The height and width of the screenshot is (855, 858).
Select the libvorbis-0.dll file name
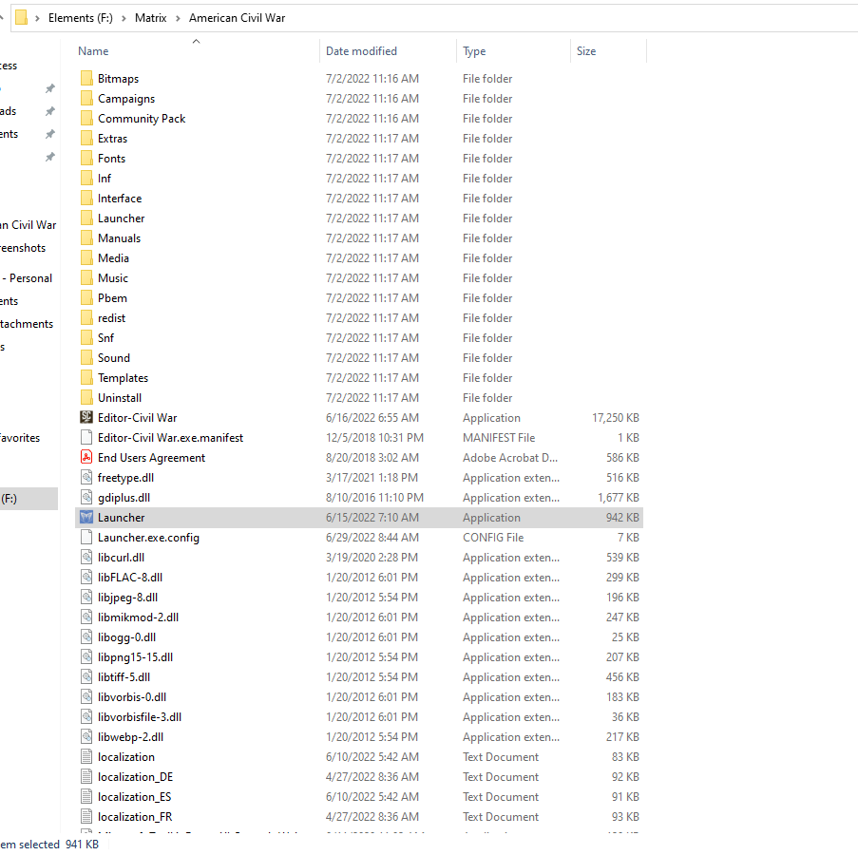click(x=132, y=697)
